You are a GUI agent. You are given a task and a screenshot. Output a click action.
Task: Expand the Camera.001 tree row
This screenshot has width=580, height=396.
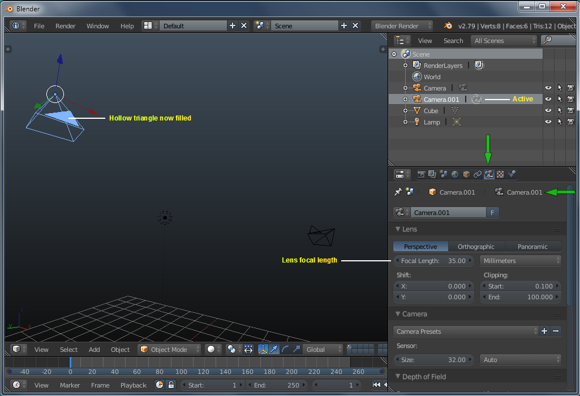(x=405, y=99)
